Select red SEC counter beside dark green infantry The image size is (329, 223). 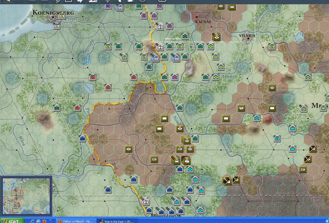[77, 108]
